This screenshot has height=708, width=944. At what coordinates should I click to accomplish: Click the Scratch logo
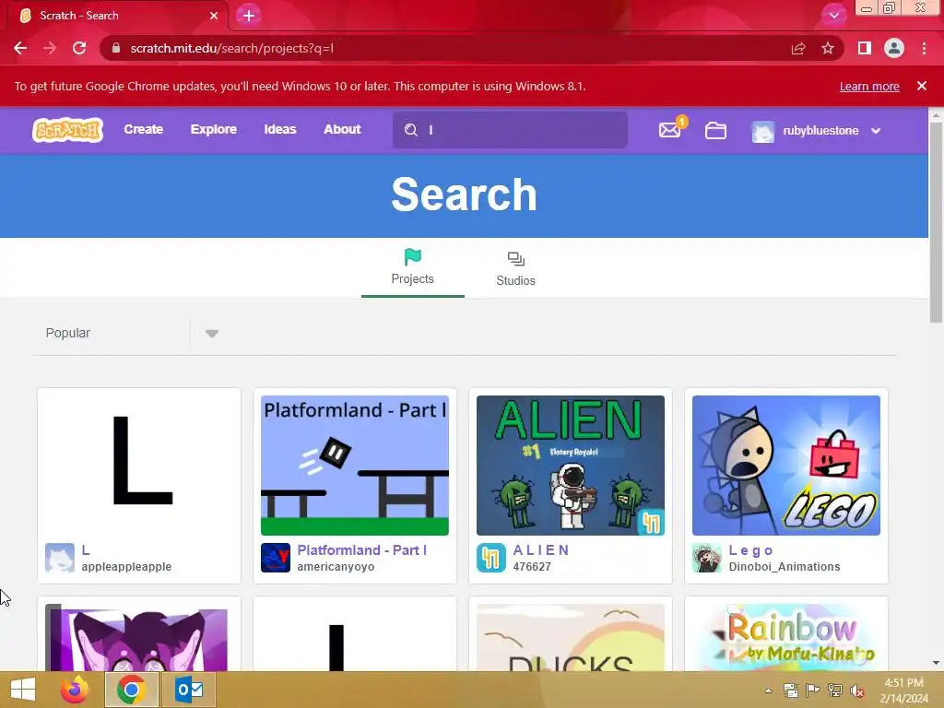coord(67,129)
